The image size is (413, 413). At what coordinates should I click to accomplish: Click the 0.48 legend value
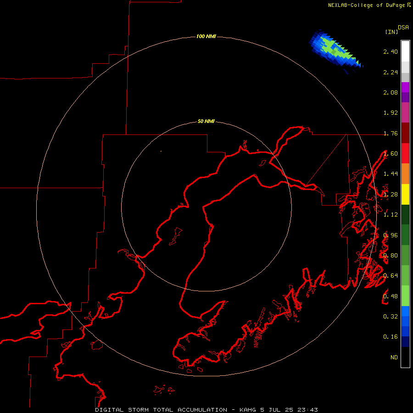point(391,296)
